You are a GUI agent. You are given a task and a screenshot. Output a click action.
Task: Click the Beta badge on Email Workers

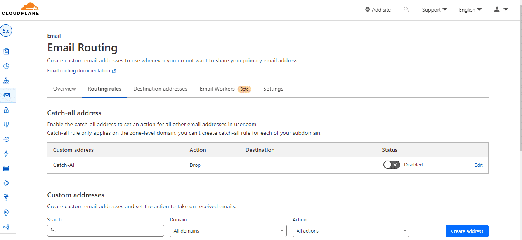point(245,89)
